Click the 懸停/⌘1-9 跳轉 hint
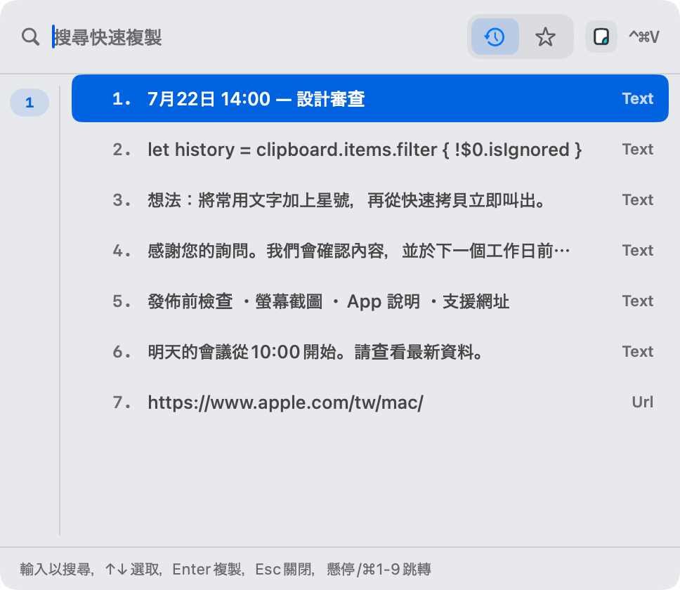This screenshot has height=590, width=680. pos(379,569)
